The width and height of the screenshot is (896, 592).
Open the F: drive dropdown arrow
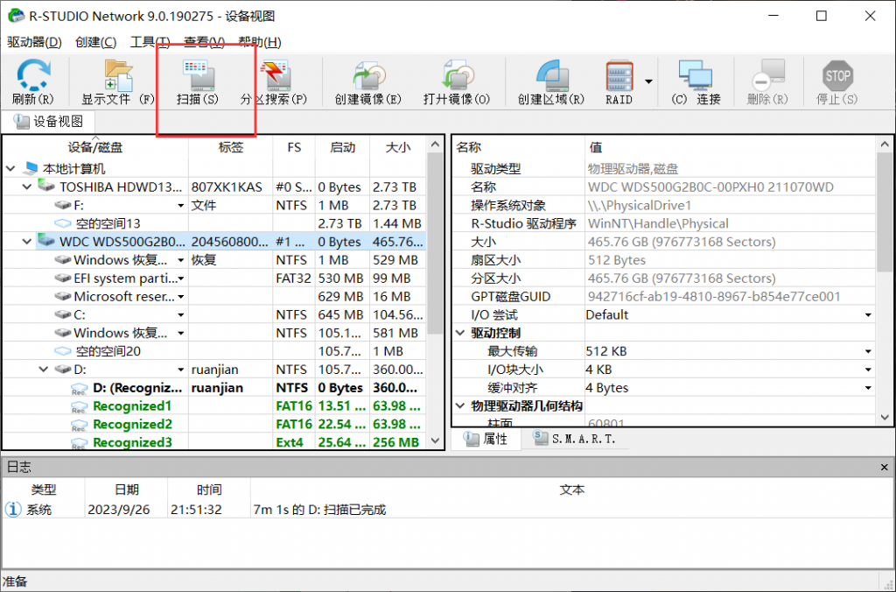point(178,204)
